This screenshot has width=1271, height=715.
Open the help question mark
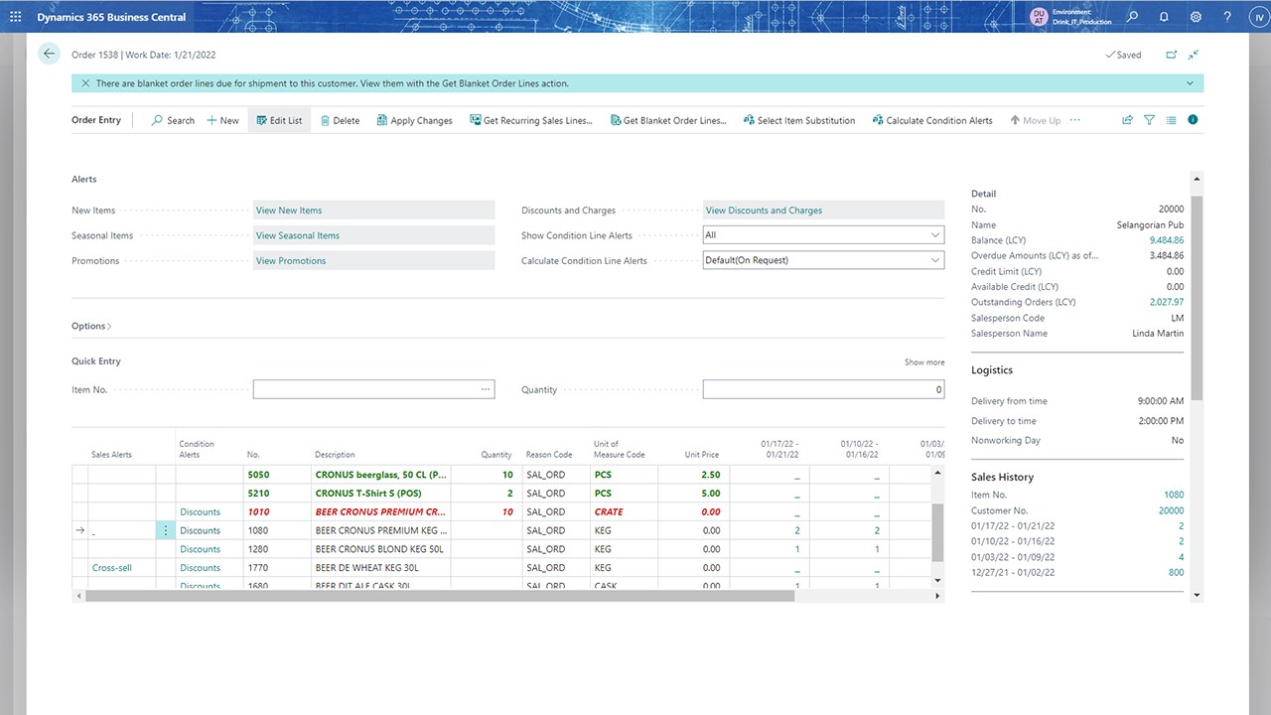[1227, 17]
